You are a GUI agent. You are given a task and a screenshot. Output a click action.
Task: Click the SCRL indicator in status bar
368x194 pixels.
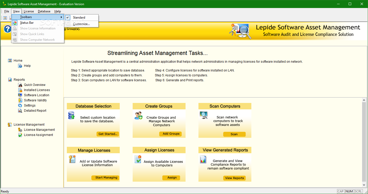[358, 191]
